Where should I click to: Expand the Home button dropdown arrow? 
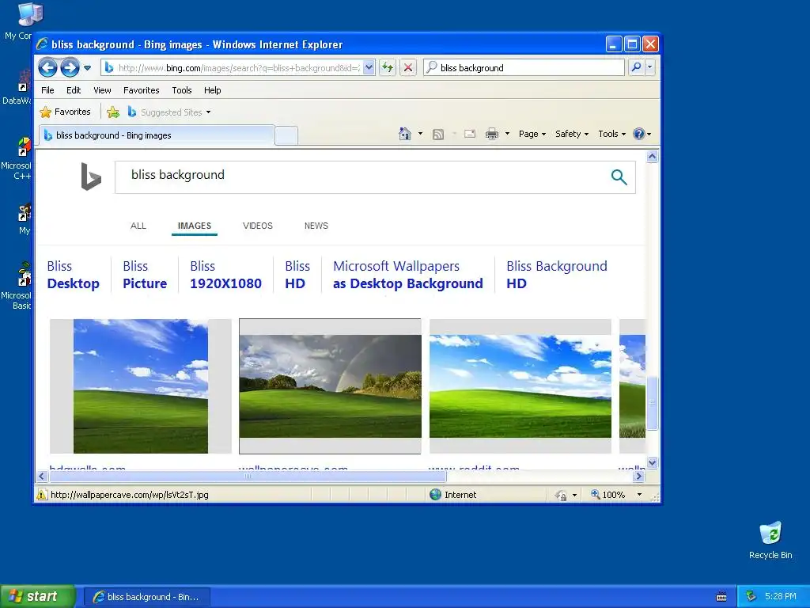pyautogui.click(x=420, y=134)
